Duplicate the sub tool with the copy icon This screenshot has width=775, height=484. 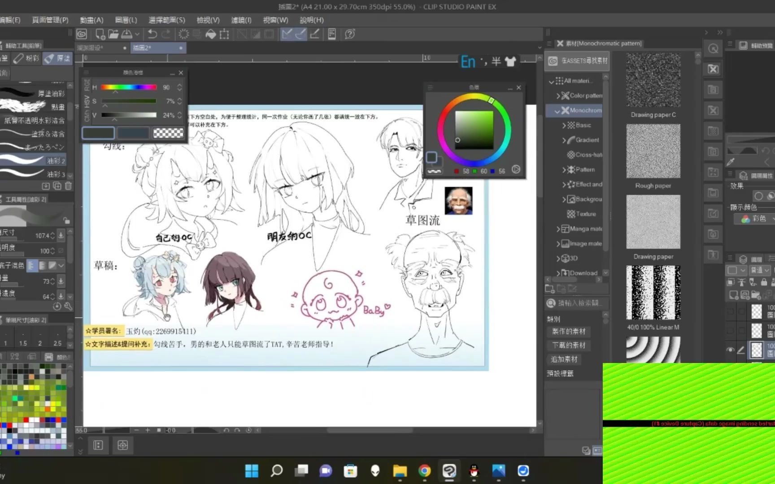tap(57, 186)
